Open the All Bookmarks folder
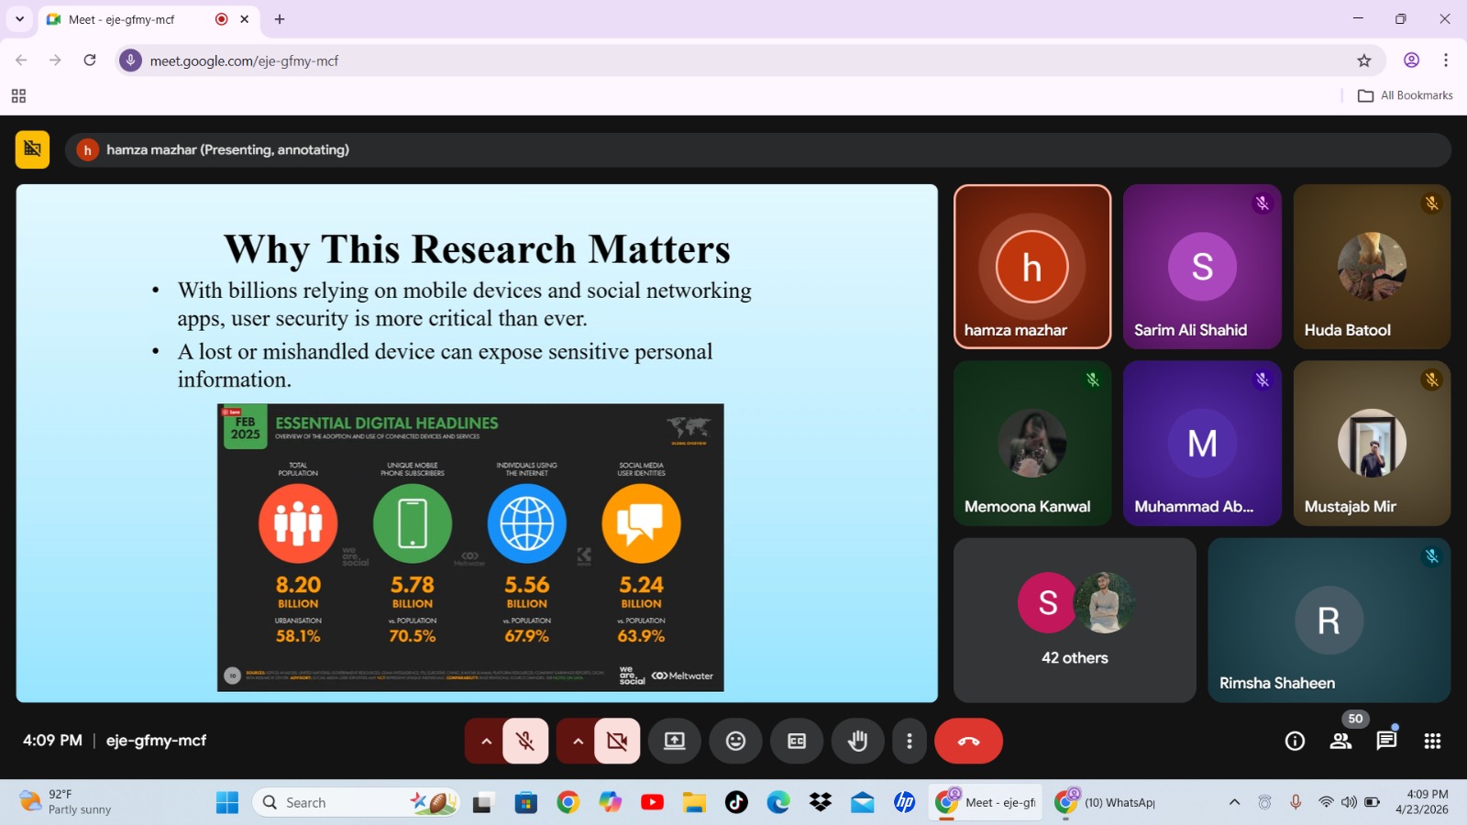1467x825 pixels. coord(1406,95)
